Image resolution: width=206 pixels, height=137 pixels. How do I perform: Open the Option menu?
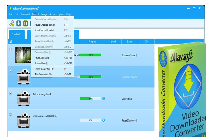[x=61, y=14]
